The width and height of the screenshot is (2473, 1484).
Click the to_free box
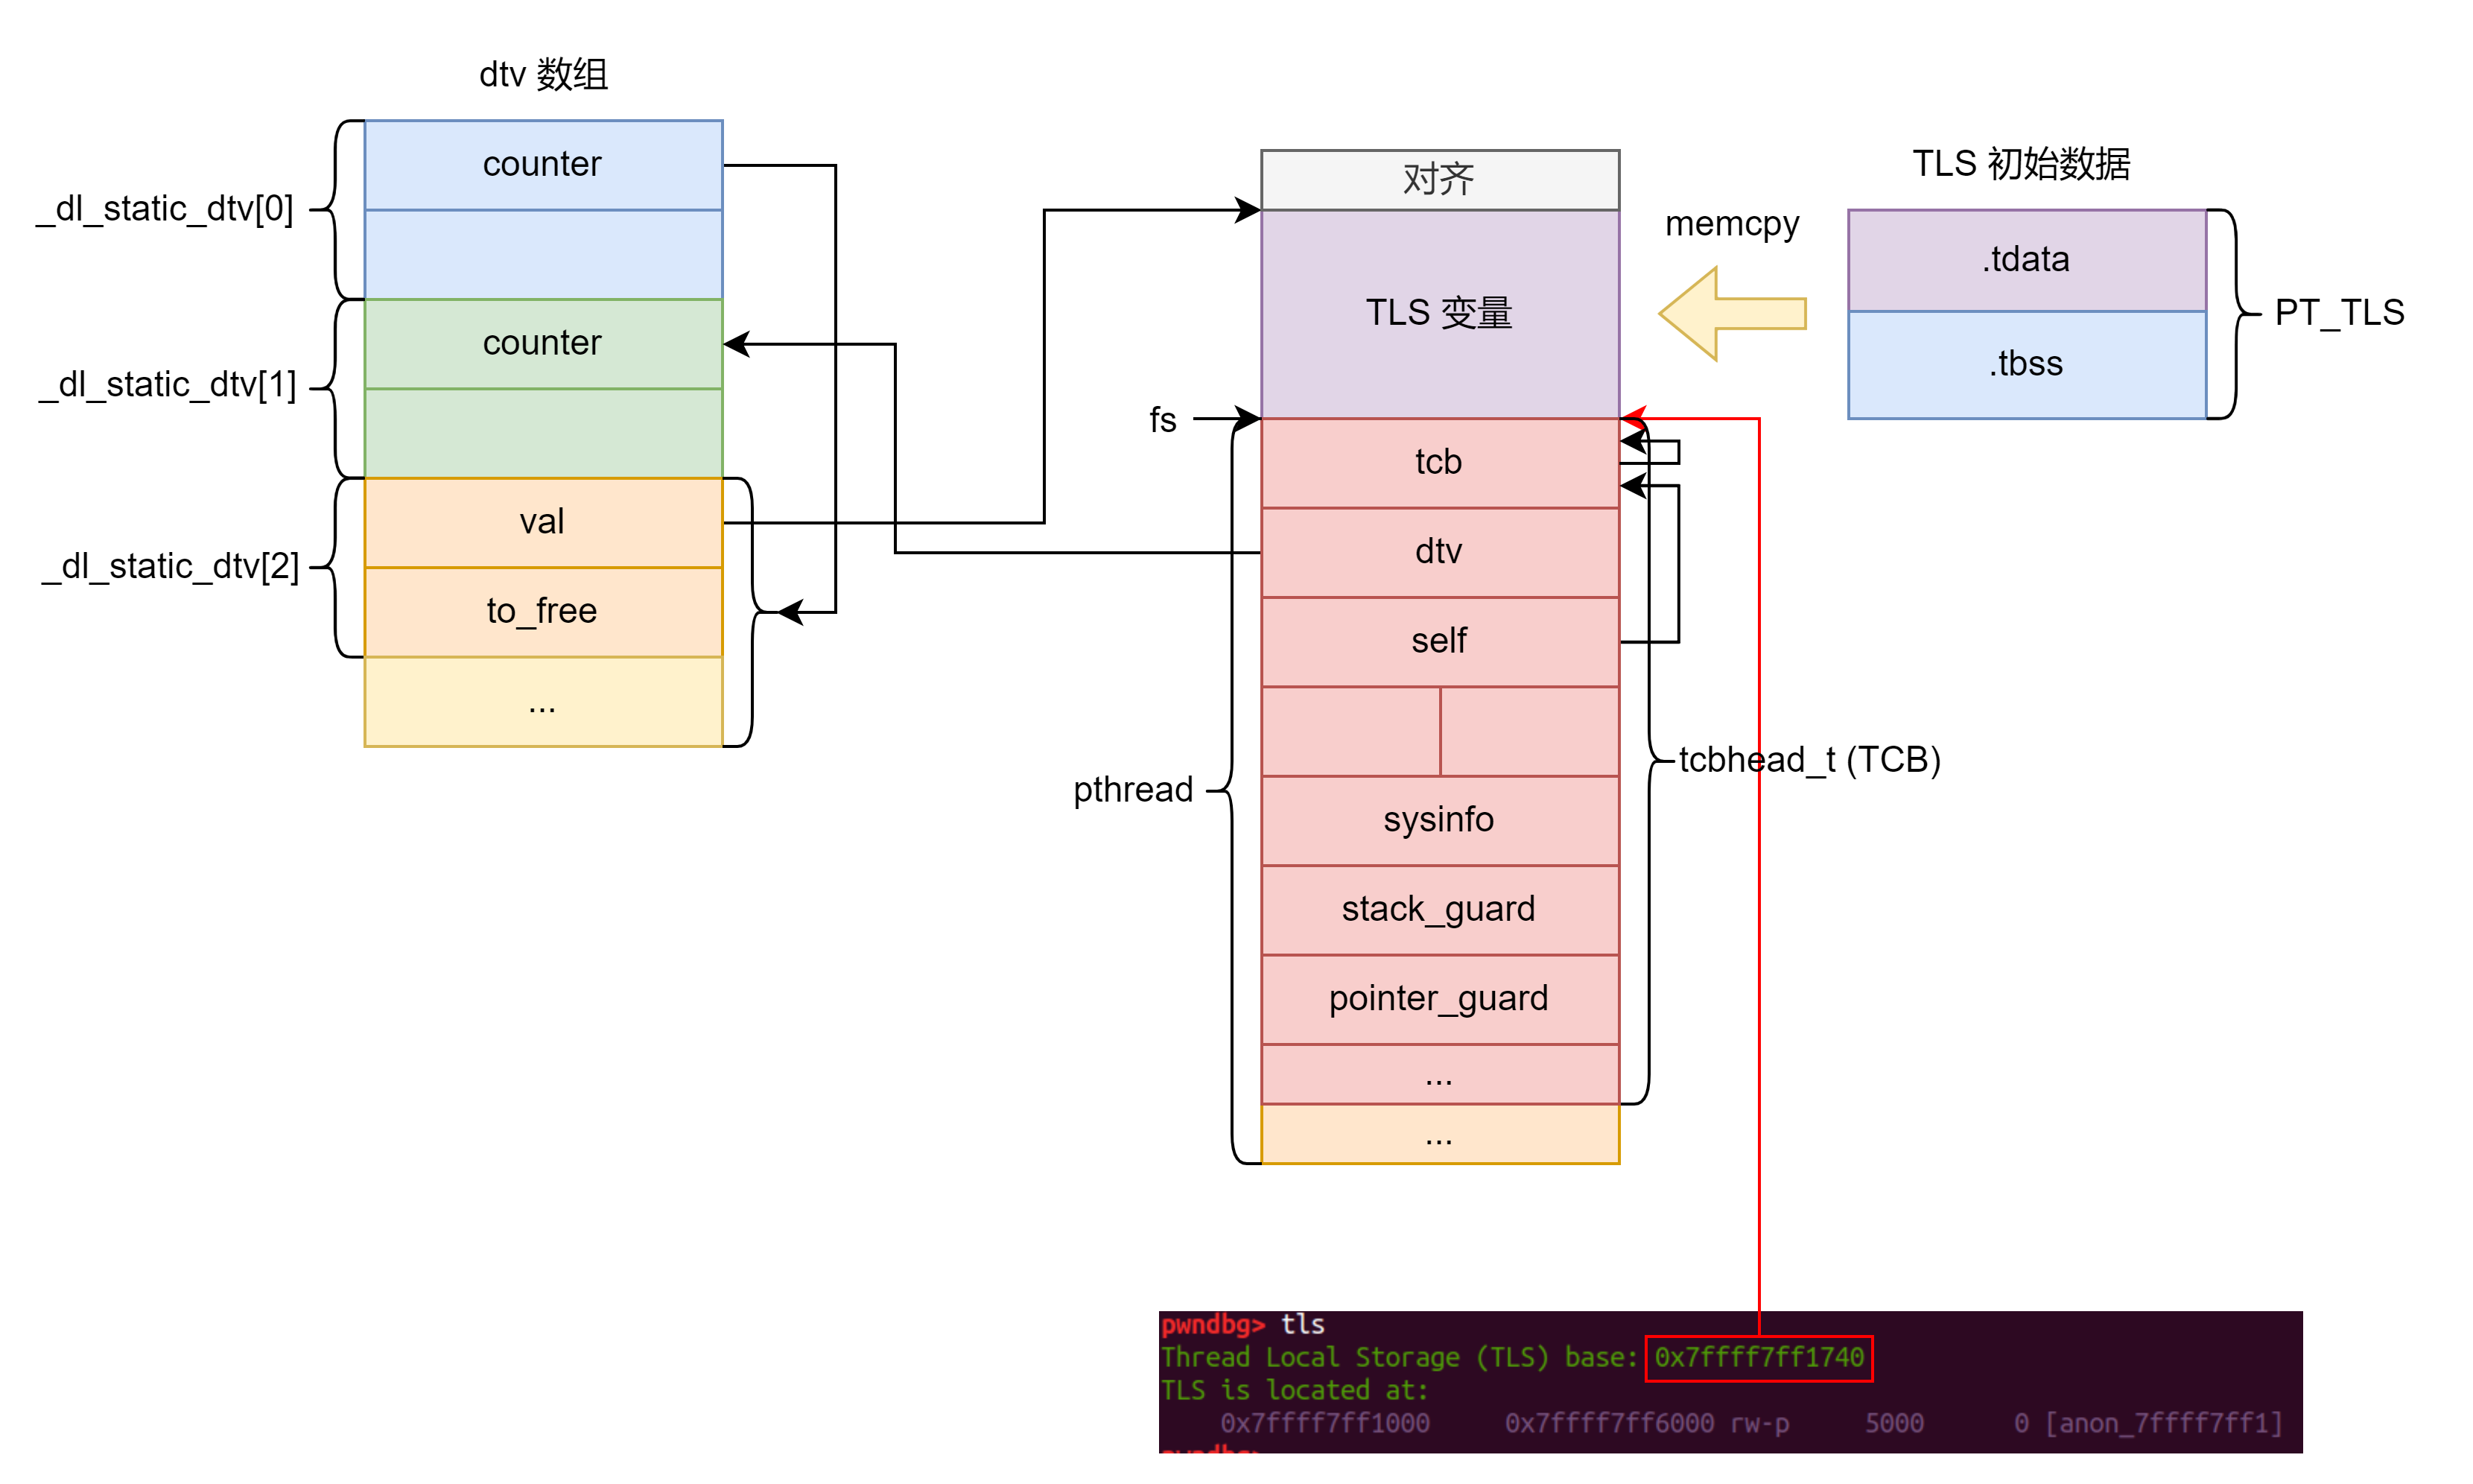[x=543, y=611]
